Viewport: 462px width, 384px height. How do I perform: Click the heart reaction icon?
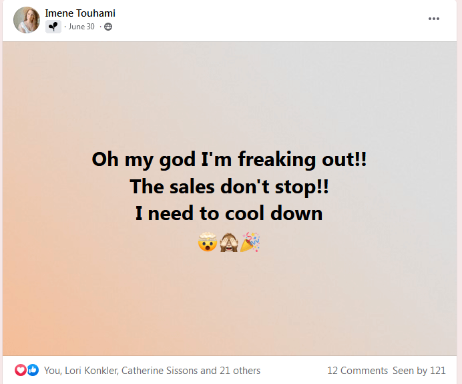pyautogui.click(x=20, y=370)
